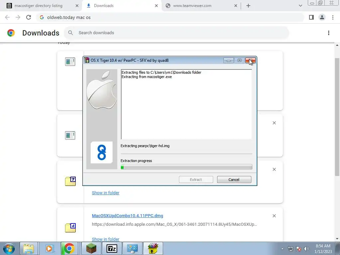Expand the tab search chevron

pyautogui.click(x=300, y=6)
